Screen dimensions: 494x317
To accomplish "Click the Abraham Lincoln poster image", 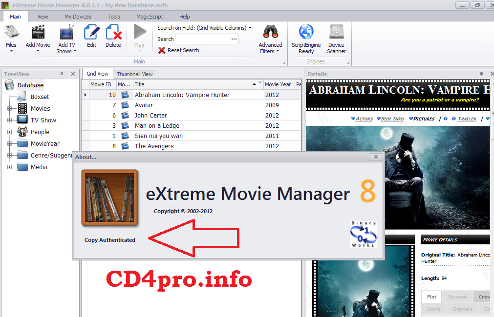I will 398,178.
